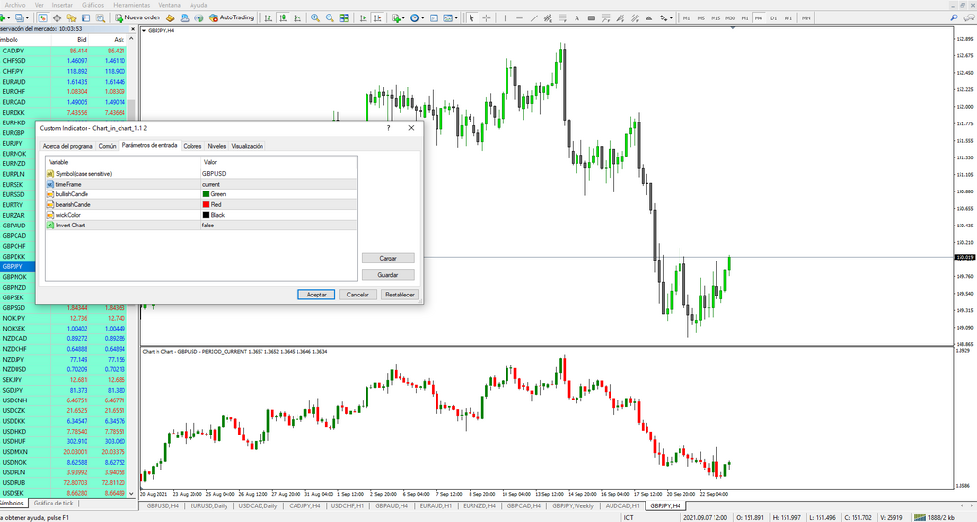
Task: Open the Terminal panel icon
Action: click(86, 18)
